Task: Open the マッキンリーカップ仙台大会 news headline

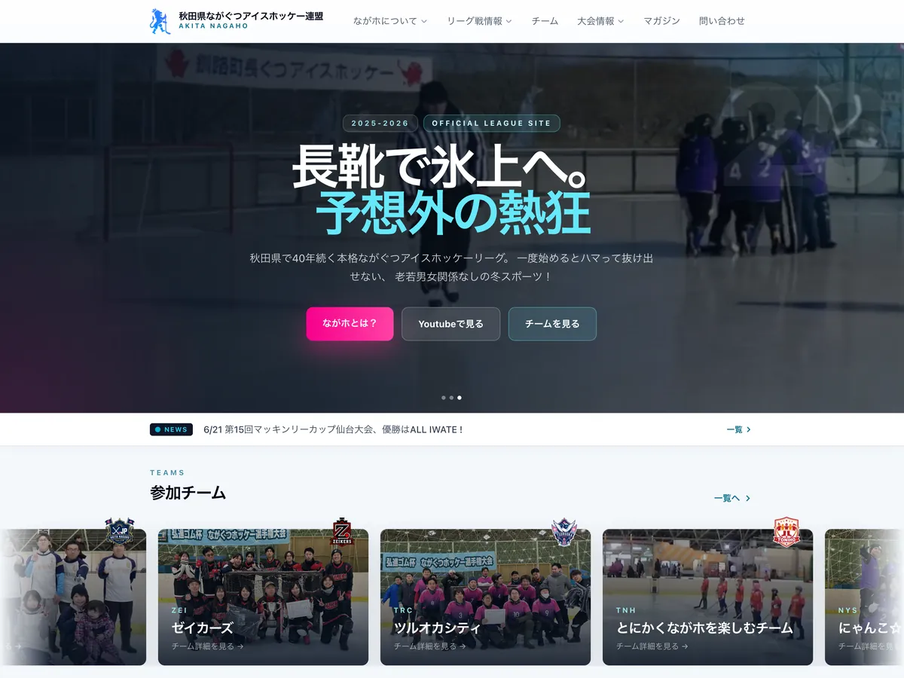Action: pos(333,429)
